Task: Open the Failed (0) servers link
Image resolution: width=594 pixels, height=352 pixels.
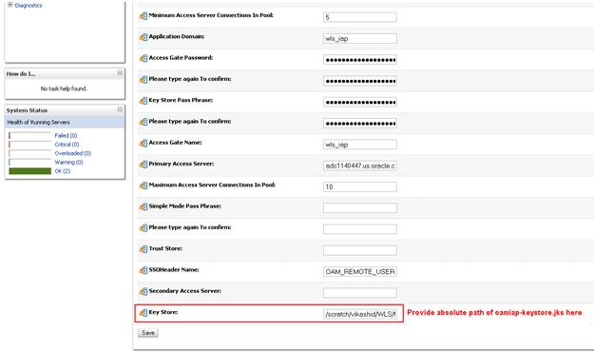Action: click(66, 135)
